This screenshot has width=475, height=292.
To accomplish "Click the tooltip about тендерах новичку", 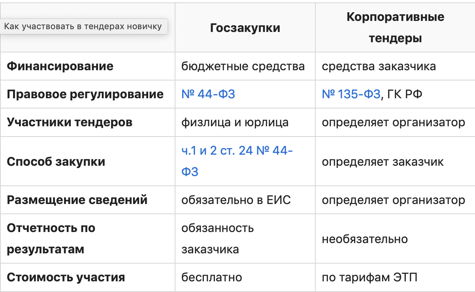I will click(83, 27).
